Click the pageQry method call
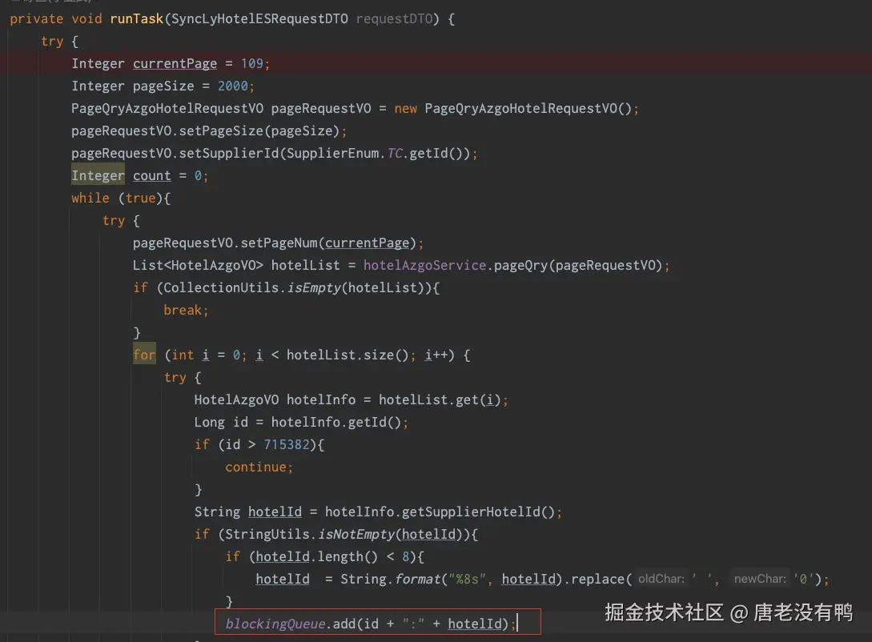 tap(521, 266)
